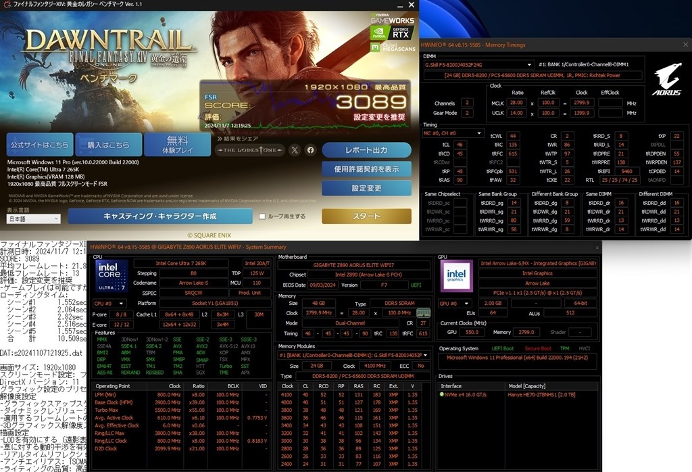
Task: Click the 結果をシェア share label
Action: (237, 139)
